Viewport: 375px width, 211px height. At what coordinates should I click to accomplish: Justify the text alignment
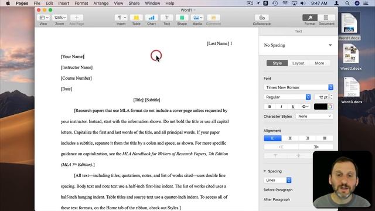[325, 138]
